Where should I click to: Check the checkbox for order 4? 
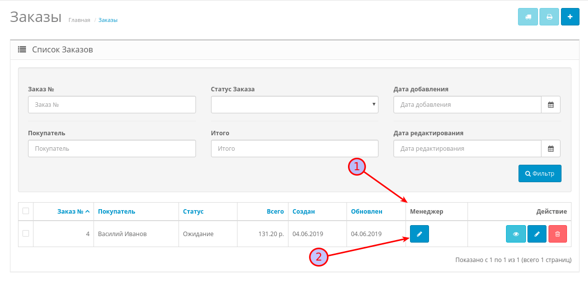(26, 233)
